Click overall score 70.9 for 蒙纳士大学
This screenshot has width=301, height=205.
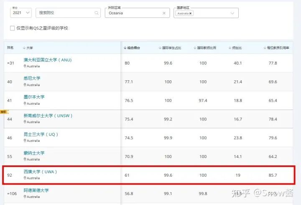[x=129, y=157]
